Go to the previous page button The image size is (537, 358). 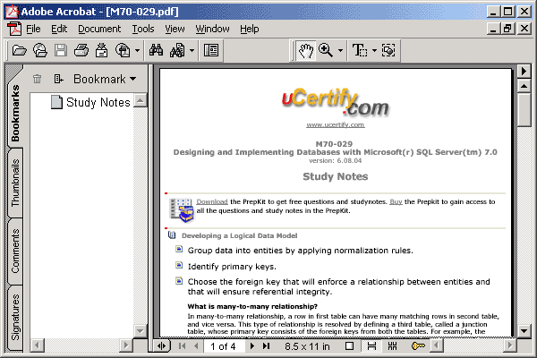pyautogui.click(x=196, y=346)
